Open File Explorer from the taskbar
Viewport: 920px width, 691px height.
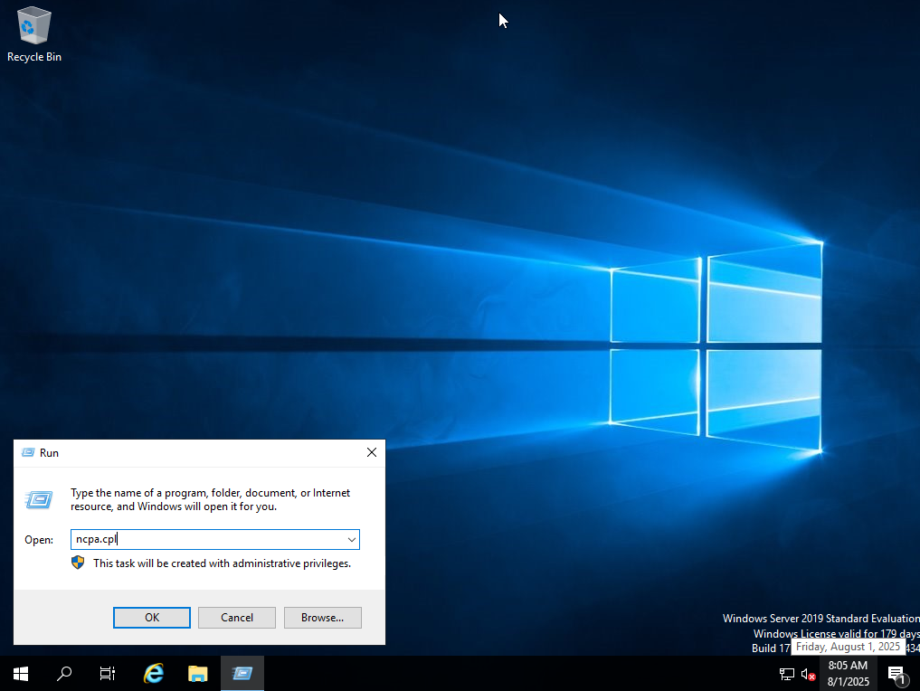pyautogui.click(x=198, y=674)
